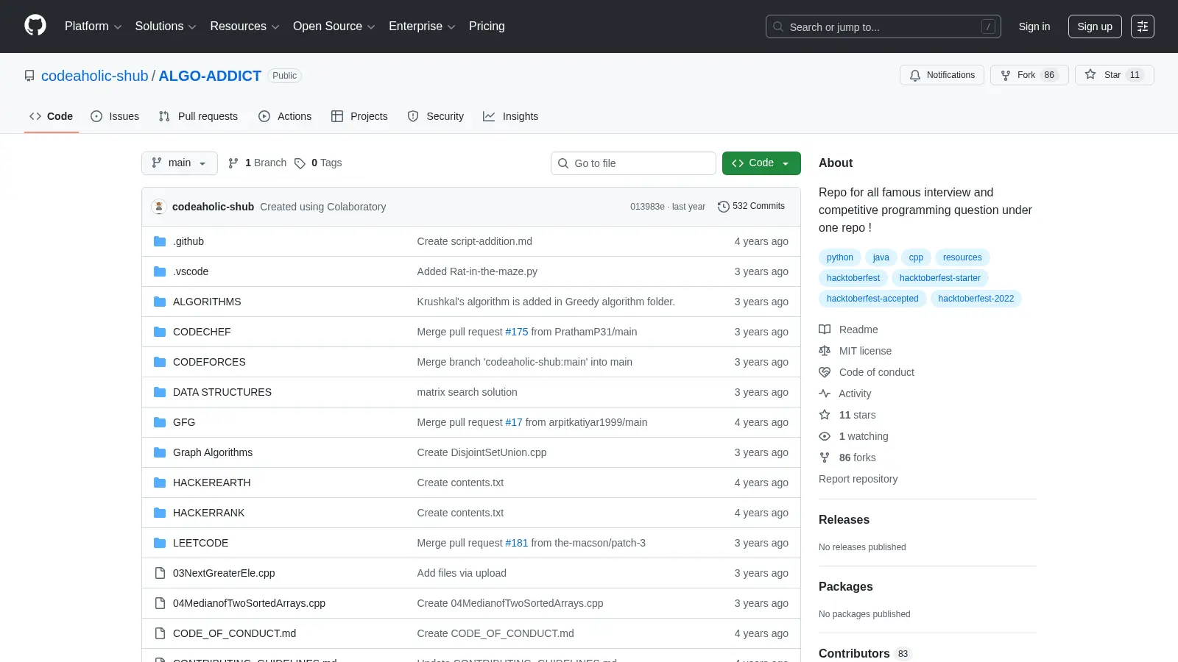Expand the Open Source menu
The height and width of the screenshot is (662, 1178).
coord(334,26)
